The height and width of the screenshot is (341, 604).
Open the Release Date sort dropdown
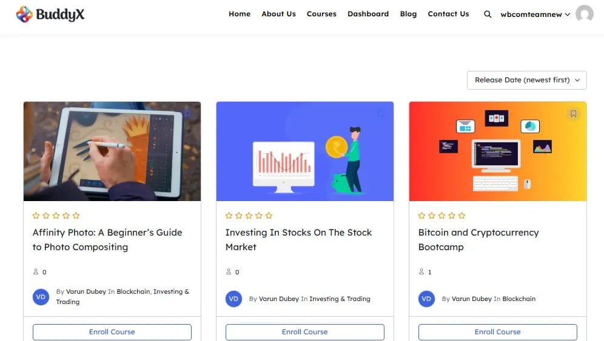526,80
